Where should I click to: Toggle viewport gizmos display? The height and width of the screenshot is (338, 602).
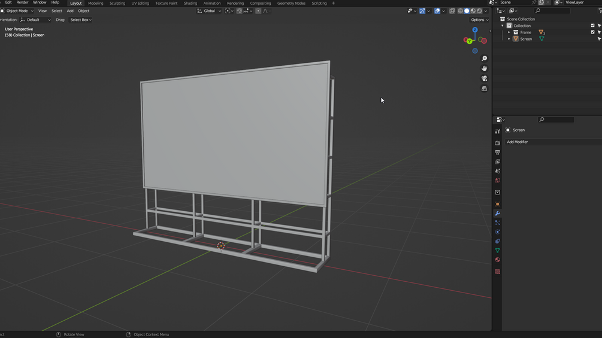pyautogui.click(x=422, y=11)
